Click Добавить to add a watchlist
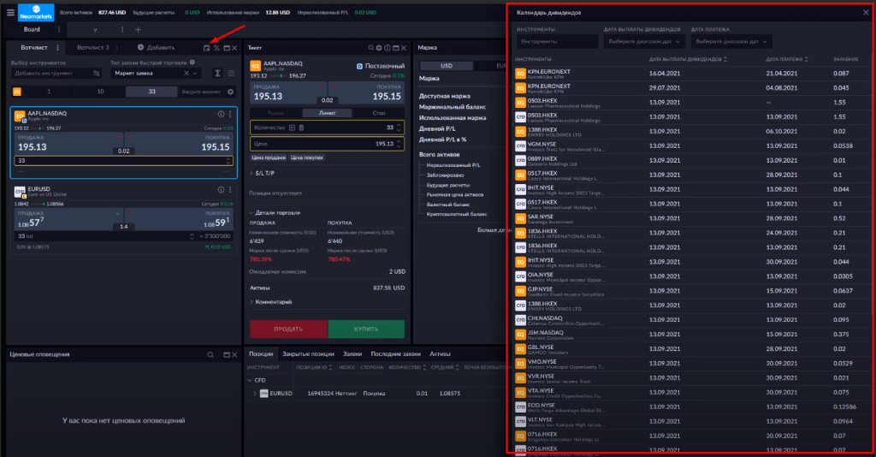This screenshot has width=876, height=457. tap(156, 47)
